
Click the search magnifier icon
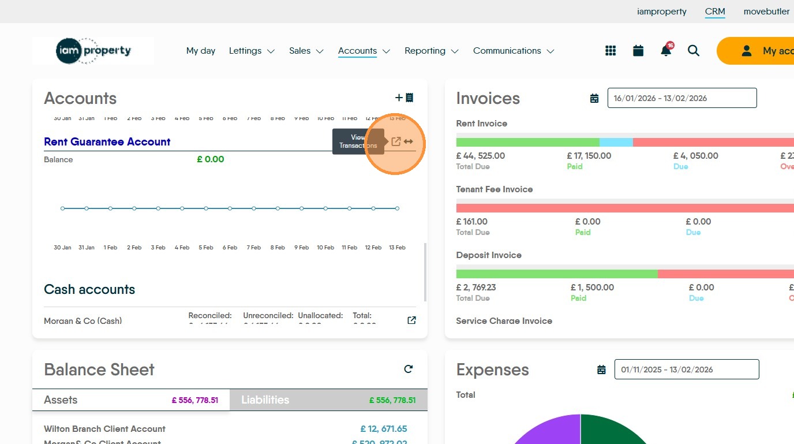point(694,51)
